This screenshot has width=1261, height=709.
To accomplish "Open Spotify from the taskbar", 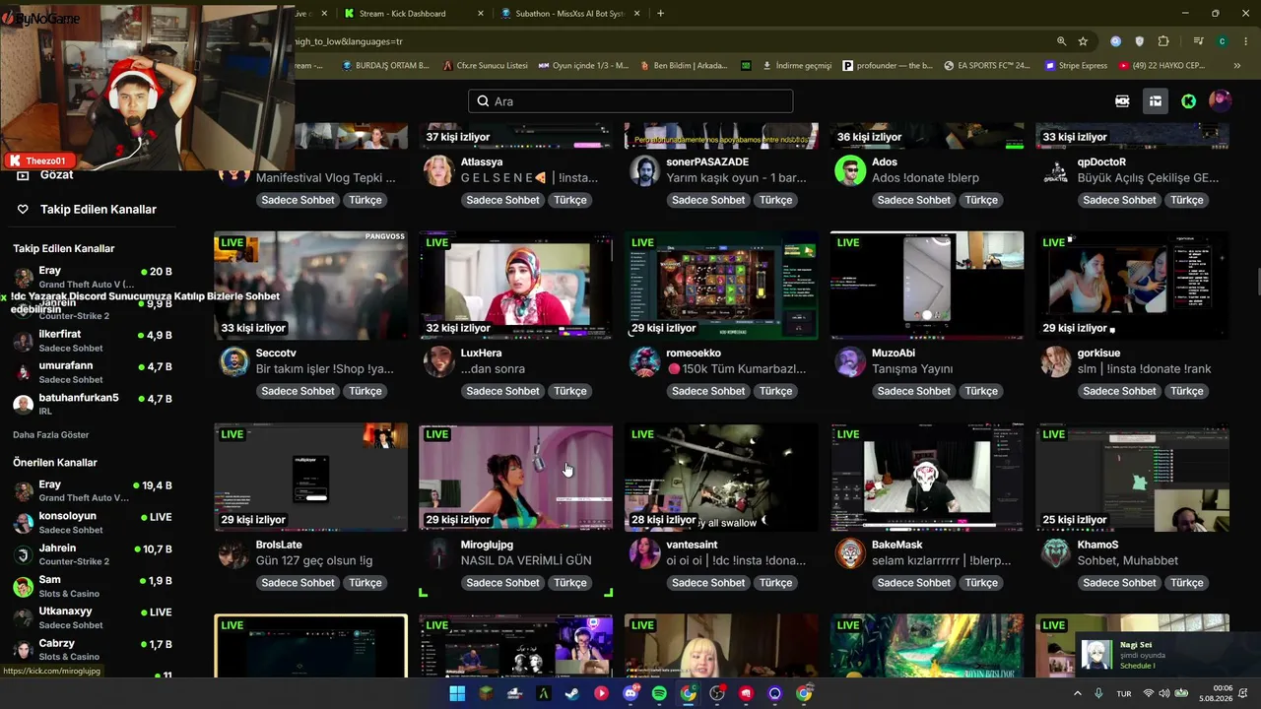I will click(659, 693).
